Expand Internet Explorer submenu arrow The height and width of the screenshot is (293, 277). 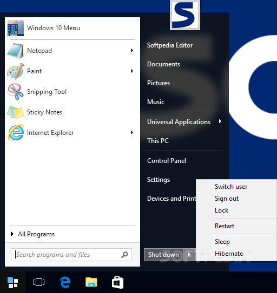pyautogui.click(x=132, y=133)
